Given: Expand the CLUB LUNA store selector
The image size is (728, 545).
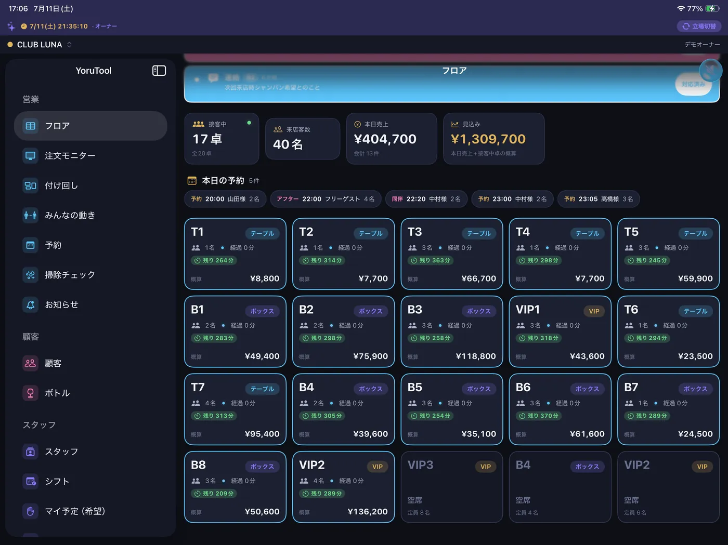Looking at the screenshot, I should point(40,45).
